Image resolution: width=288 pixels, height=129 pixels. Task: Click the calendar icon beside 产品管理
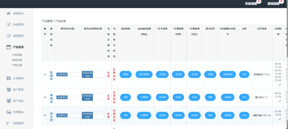click(9, 47)
